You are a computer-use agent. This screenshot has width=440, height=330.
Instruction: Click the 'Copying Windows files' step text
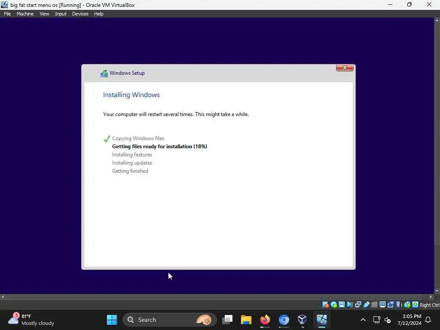138,138
